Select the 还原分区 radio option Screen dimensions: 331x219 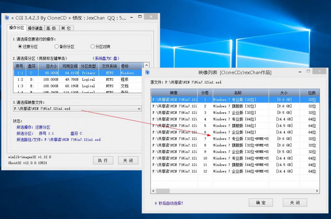[x=28, y=47]
